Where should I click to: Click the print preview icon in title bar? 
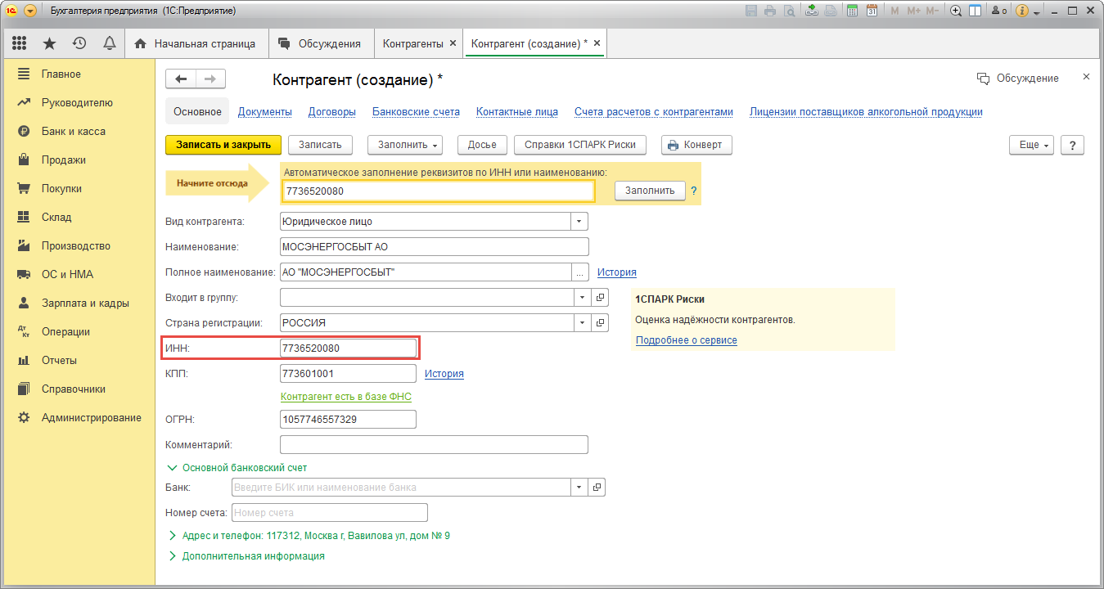click(x=789, y=11)
